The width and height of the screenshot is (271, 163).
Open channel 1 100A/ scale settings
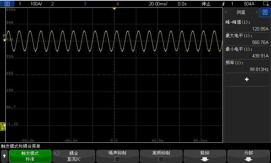coord(36,4)
